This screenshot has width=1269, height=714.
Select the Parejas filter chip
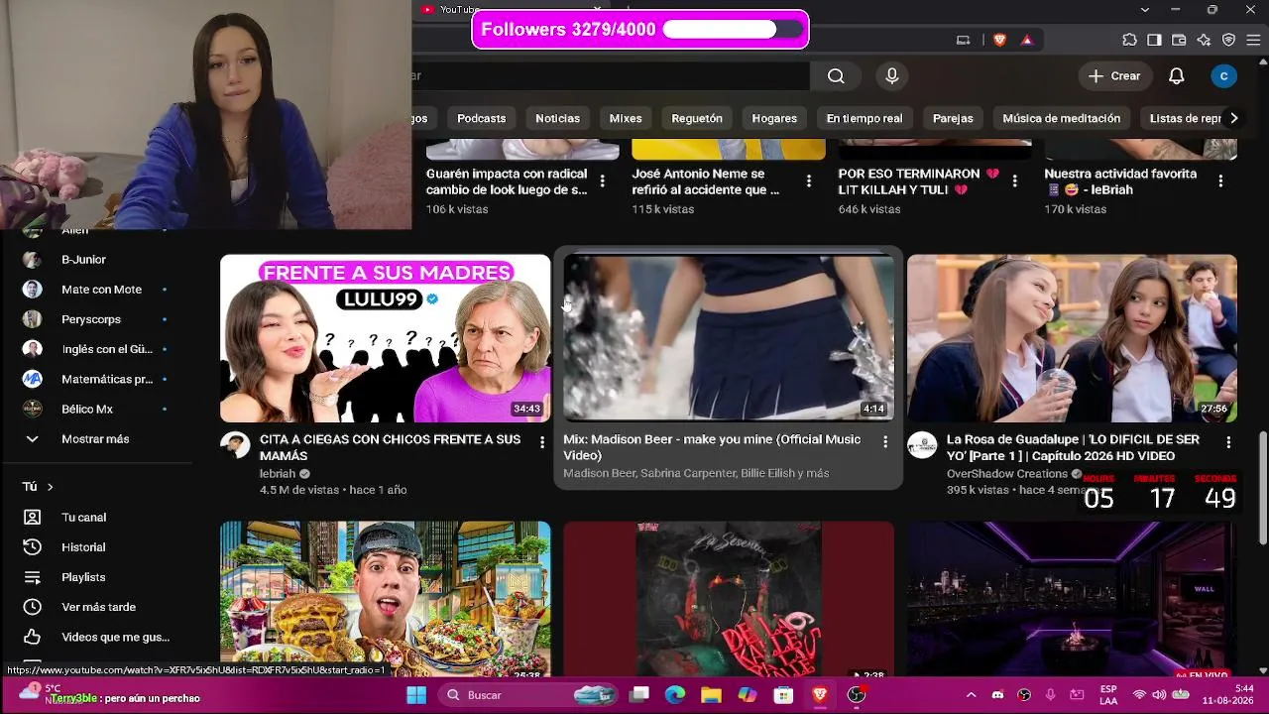[953, 118]
